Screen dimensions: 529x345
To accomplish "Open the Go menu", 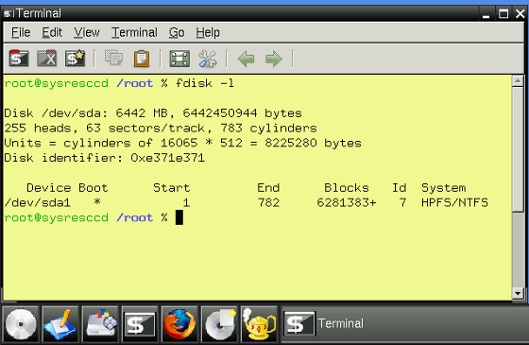I will (x=177, y=32).
